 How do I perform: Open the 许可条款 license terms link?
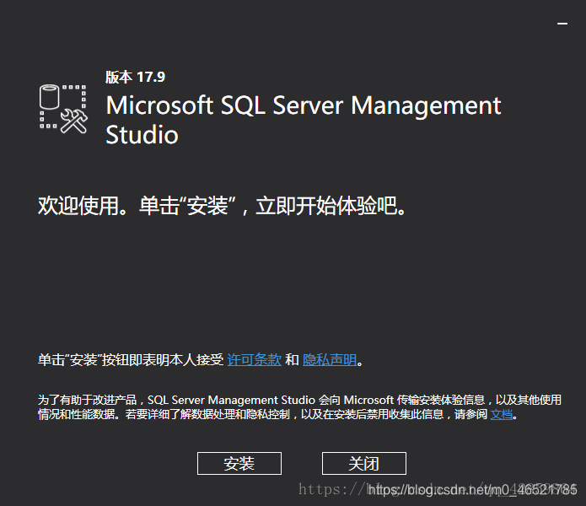click(254, 360)
